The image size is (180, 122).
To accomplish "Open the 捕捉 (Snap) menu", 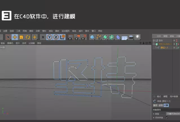I will pos(31,31).
